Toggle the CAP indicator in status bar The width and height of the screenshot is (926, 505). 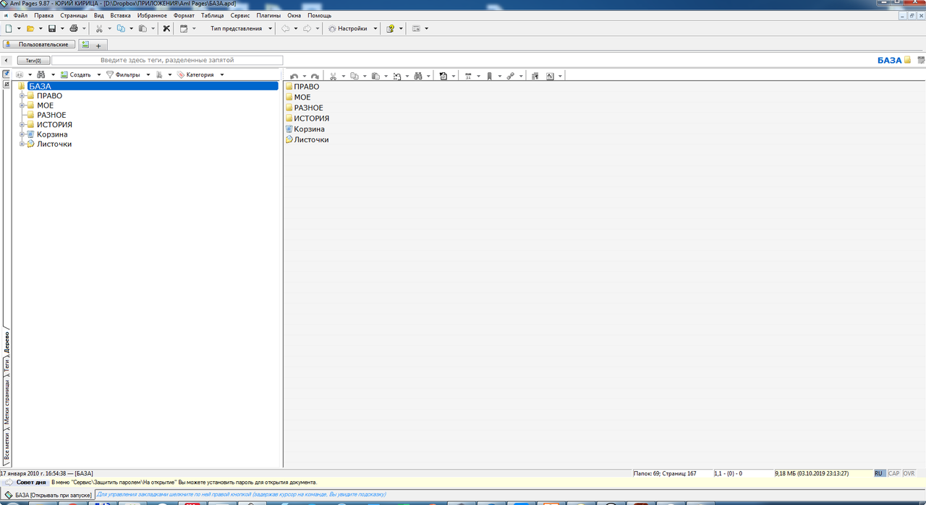(x=894, y=473)
